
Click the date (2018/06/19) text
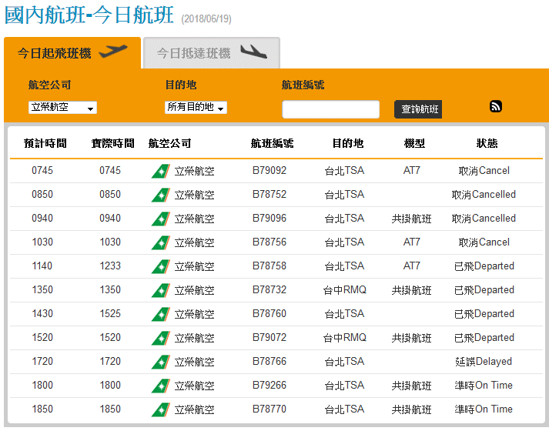pos(206,18)
